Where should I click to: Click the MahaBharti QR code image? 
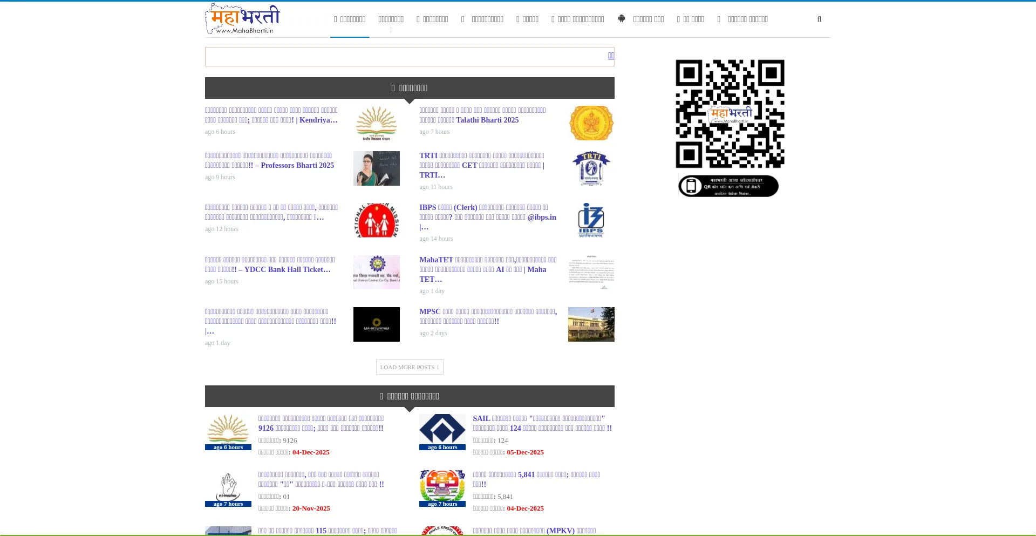tap(730, 128)
